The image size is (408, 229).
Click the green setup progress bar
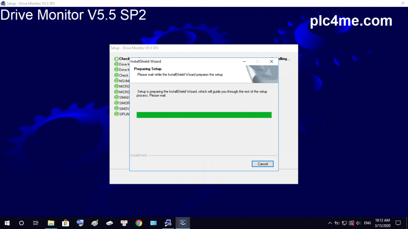(204, 115)
